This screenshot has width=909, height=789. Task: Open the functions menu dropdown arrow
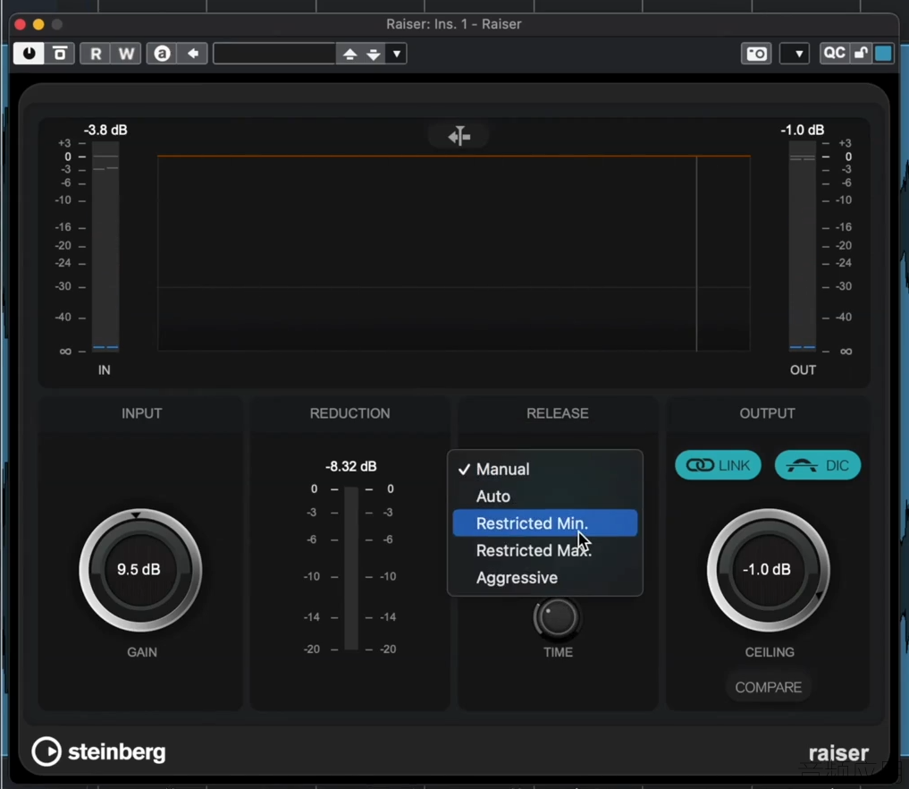tap(795, 54)
